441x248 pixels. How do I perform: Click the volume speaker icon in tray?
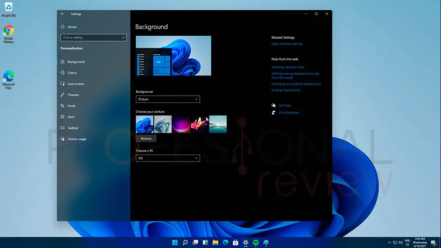[x=400, y=243]
